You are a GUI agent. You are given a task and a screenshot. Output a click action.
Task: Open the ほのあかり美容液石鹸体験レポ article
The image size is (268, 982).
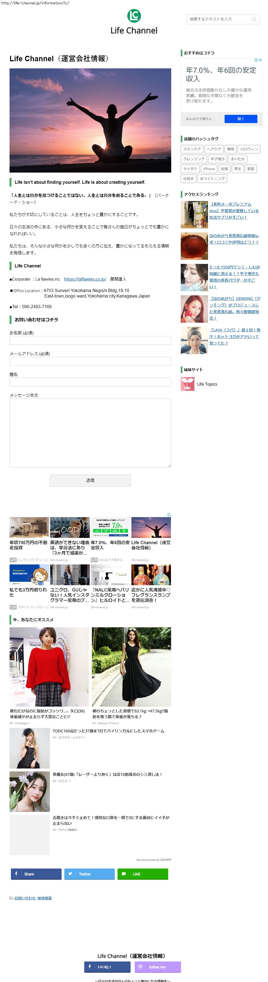(x=234, y=239)
